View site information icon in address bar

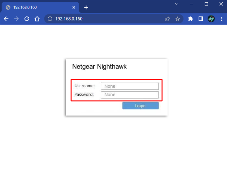coord(50,19)
